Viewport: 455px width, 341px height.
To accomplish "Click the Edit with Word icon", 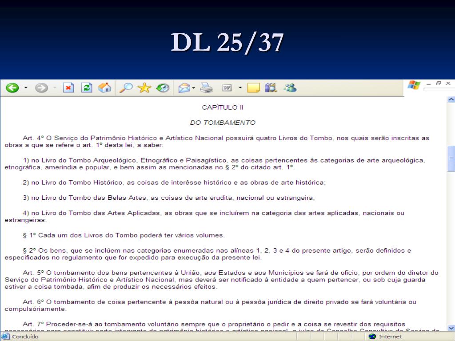I will pos(227,87).
